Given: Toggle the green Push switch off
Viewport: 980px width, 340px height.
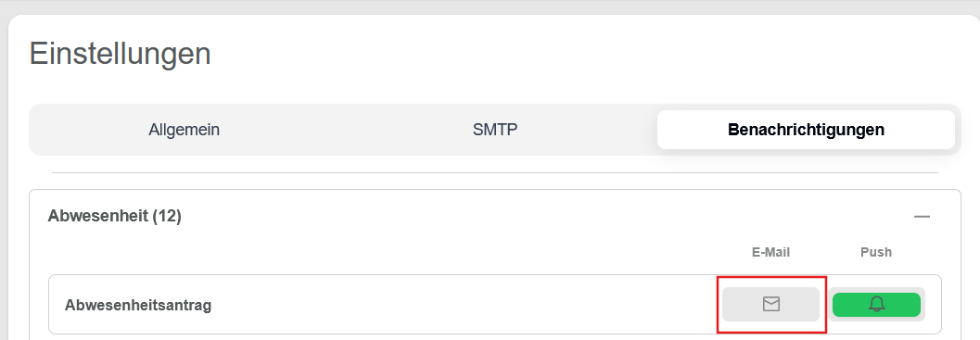Looking at the screenshot, I should pyautogui.click(x=877, y=305).
